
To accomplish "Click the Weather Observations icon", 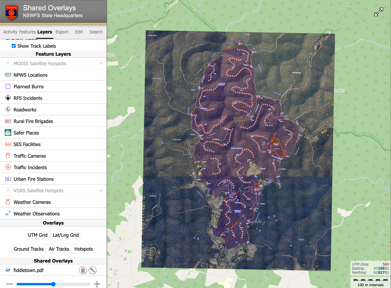I will [8, 214].
